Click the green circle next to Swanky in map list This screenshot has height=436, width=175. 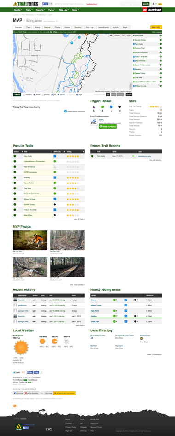[161, 69]
